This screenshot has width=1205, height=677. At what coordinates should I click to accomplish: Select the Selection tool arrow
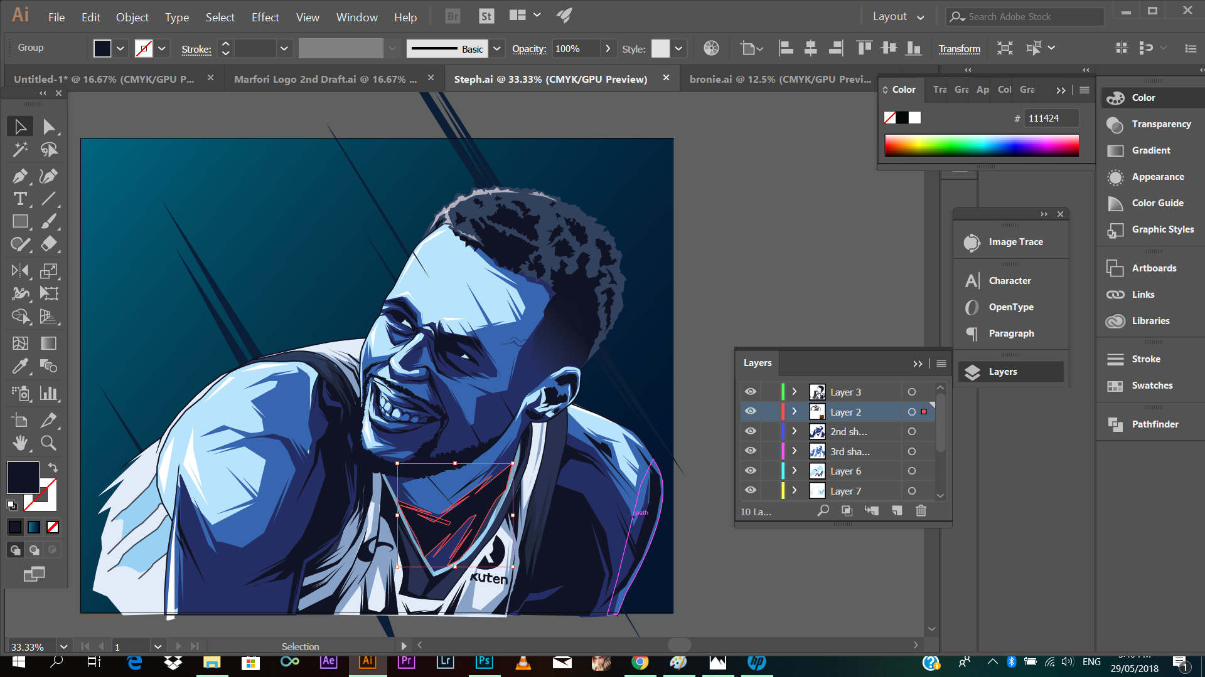click(x=20, y=127)
